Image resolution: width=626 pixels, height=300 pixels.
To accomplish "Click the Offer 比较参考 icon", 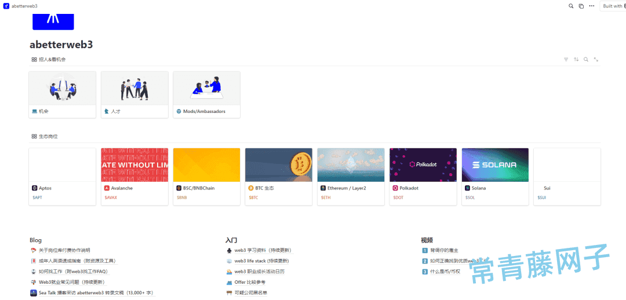I will pos(229,282).
